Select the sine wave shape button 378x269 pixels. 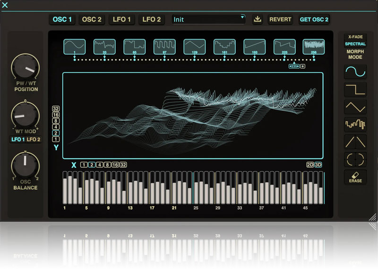[354, 72]
